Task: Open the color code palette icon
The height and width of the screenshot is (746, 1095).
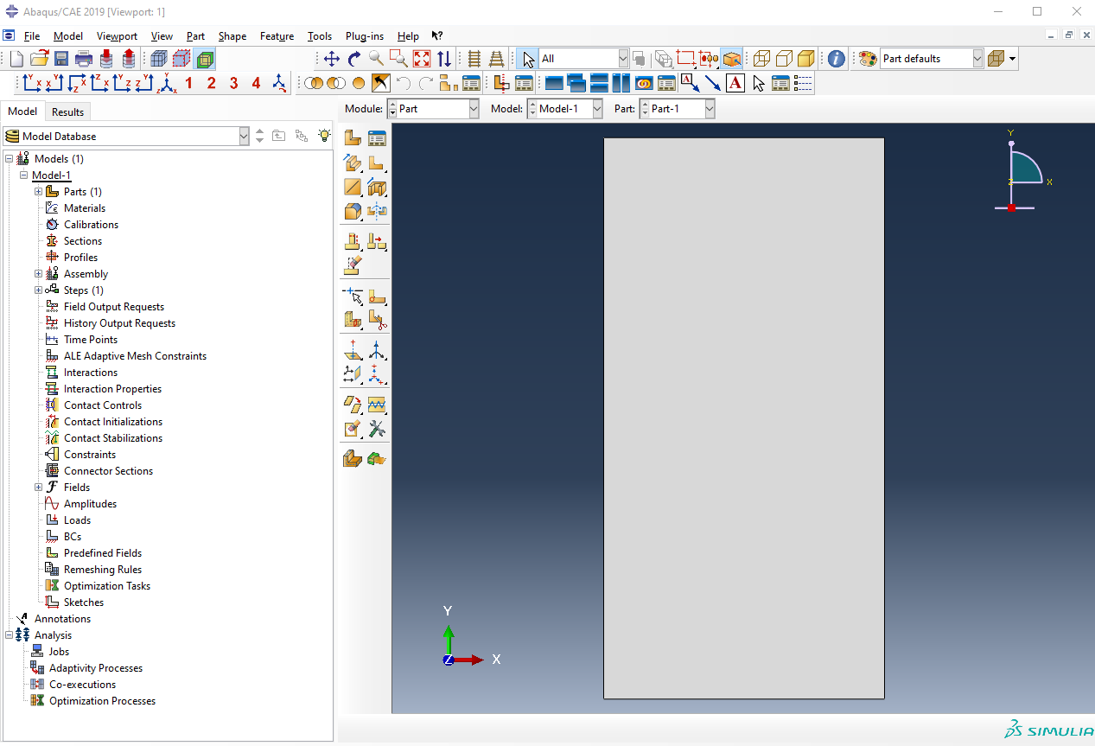Action: click(868, 59)
